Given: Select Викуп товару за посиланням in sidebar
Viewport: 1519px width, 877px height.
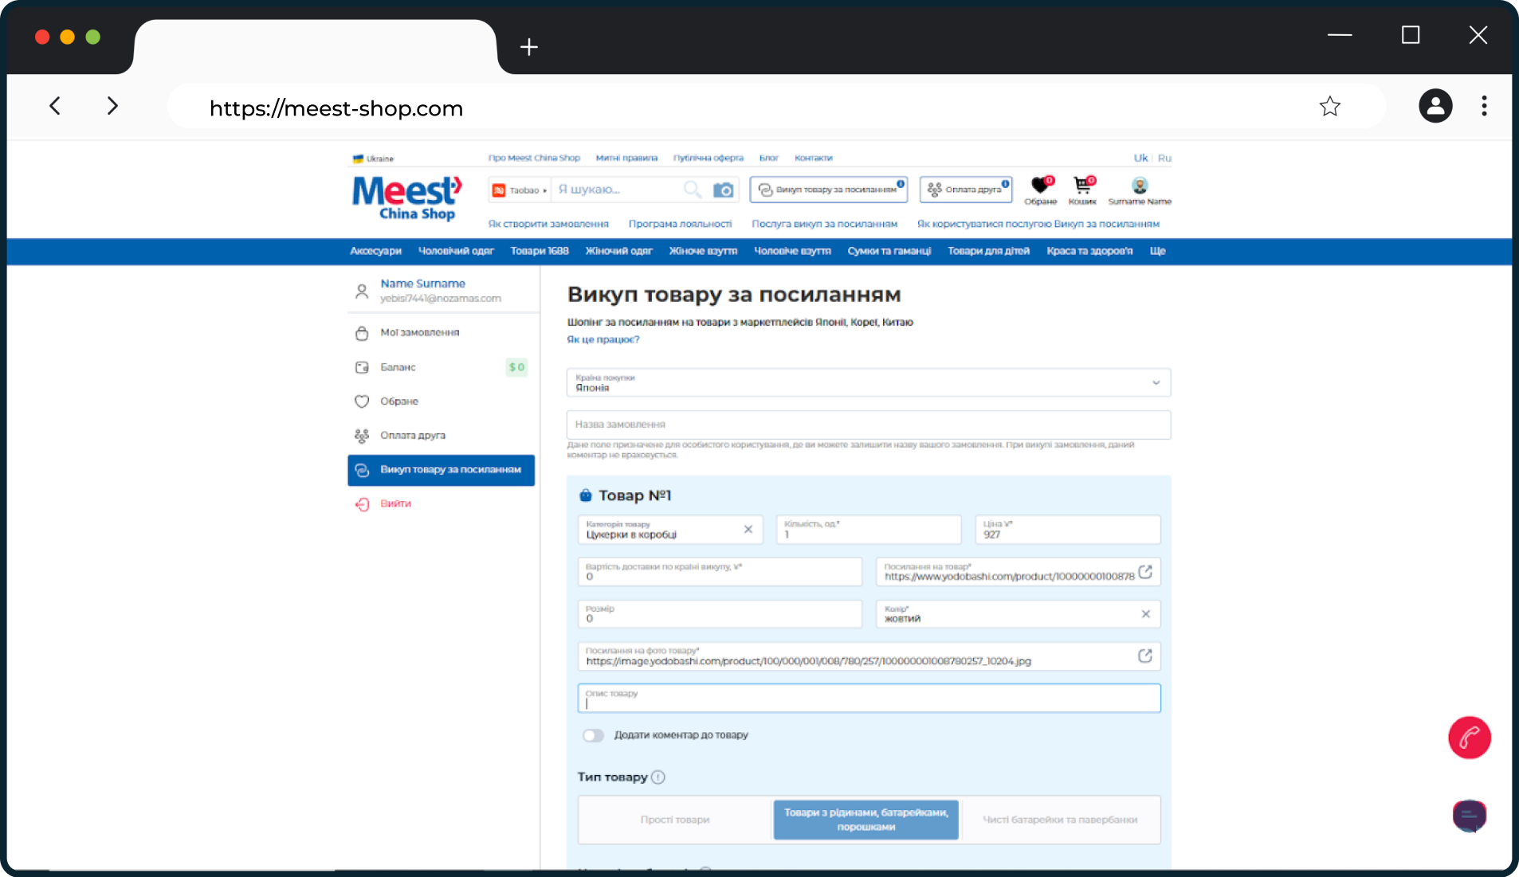Looking at the screenshot, I should pos(442,470).
